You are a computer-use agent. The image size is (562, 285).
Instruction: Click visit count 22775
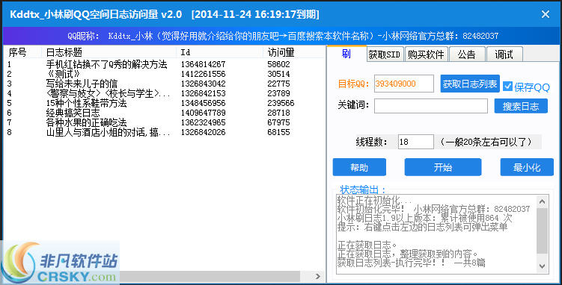tap(278, 84)
